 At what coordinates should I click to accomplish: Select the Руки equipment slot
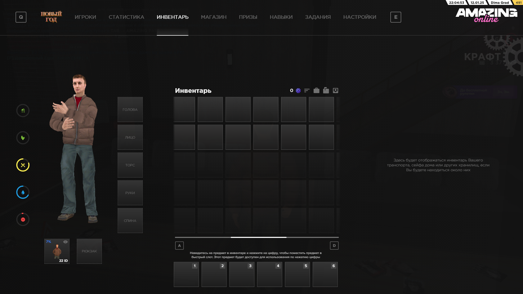click(130, 193)
